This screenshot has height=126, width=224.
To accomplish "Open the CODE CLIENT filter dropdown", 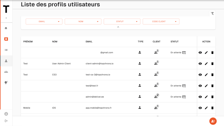I will point(161,21).
